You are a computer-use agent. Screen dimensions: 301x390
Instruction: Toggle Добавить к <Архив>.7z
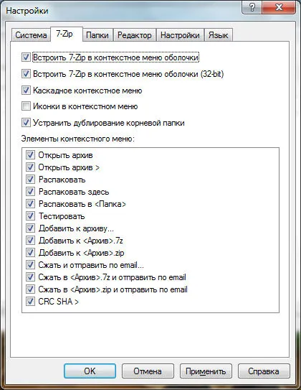pyautogui.click(x=30, y=241)
